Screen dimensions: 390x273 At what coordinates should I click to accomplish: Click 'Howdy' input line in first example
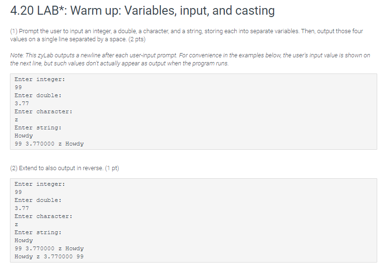(24, 136)
